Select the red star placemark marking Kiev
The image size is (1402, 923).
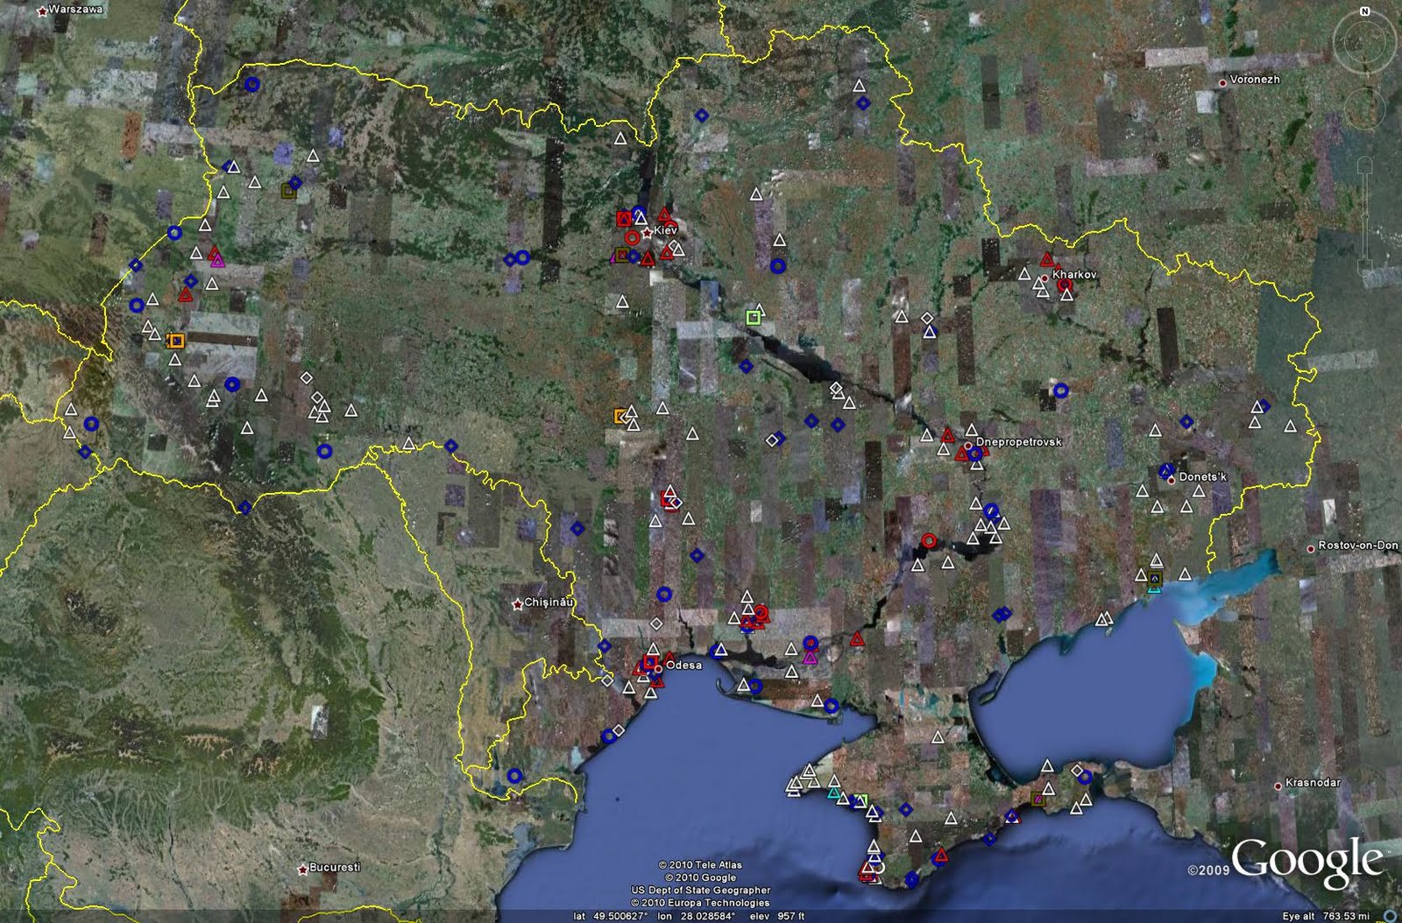point(647,231)
